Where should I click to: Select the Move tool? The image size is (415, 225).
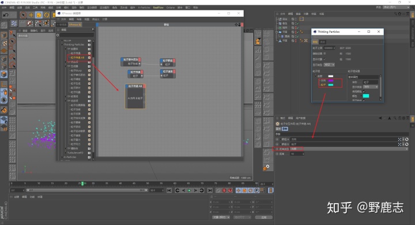(x=31, y=15)
